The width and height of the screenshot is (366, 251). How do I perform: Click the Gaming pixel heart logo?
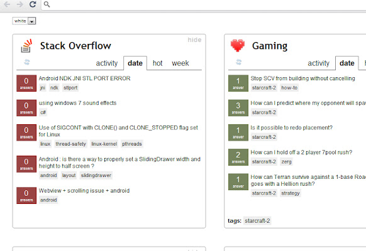238,45
